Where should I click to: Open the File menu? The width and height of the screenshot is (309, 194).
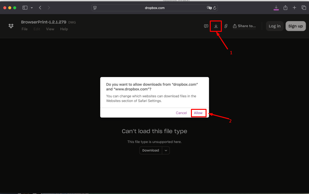(25, 29)
